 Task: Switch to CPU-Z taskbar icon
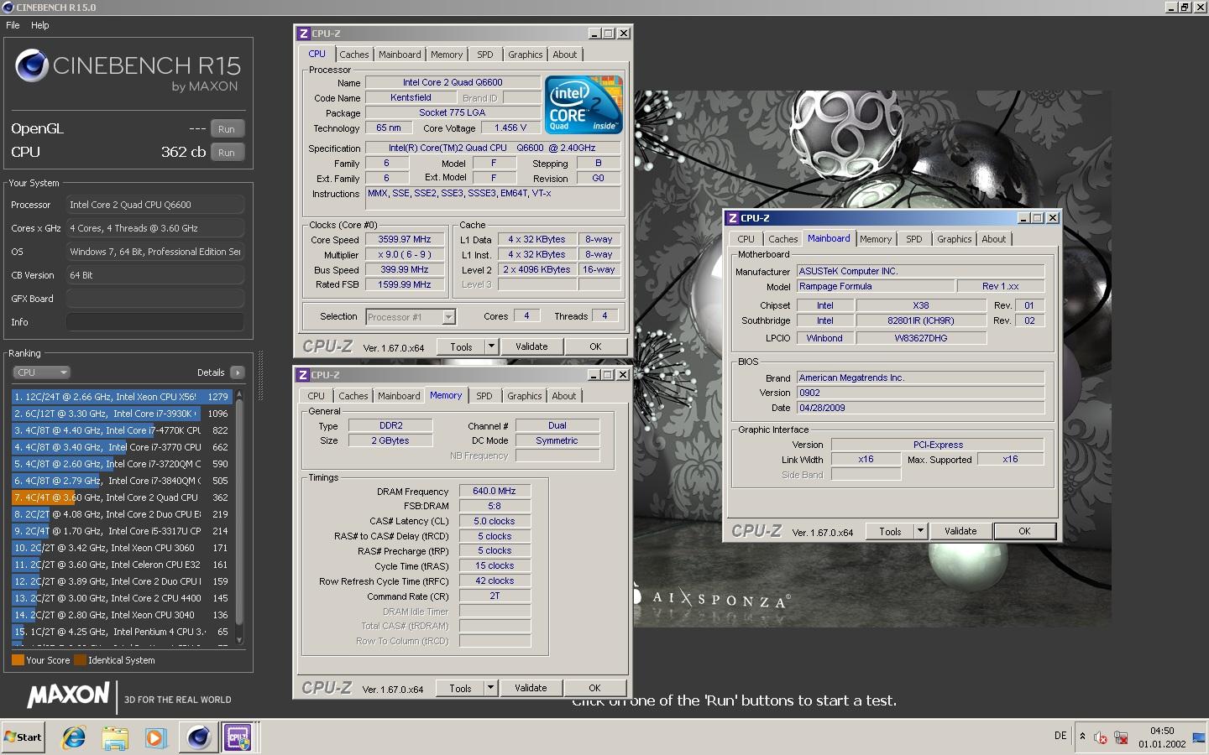(238, 737)
